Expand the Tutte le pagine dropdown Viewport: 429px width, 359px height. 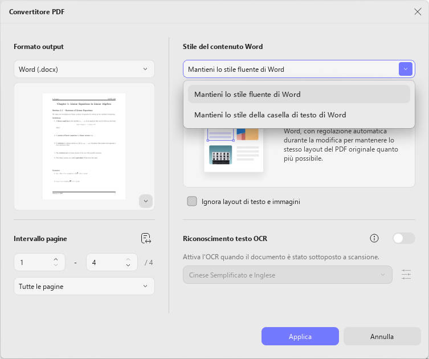[84, 286]
